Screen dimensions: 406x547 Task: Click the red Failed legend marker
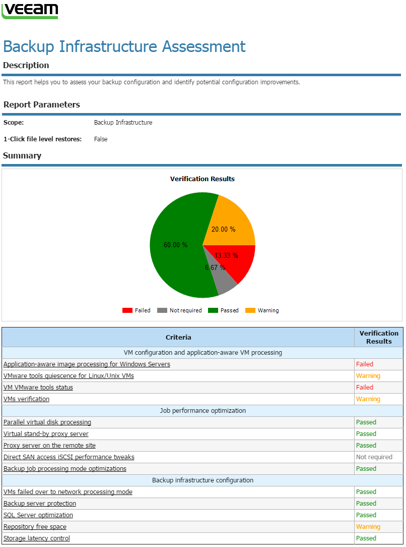pos(127,310)
